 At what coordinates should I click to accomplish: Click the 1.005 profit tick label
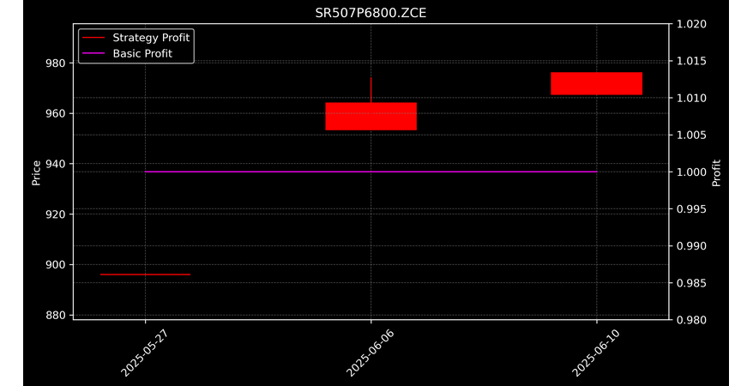[x=691, y=135]
